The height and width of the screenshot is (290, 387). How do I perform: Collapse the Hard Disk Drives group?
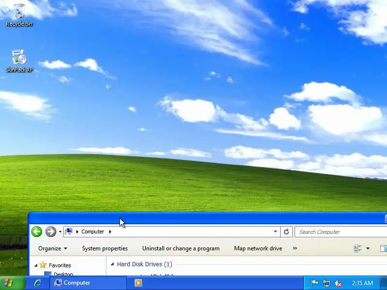tap(112, 264)
